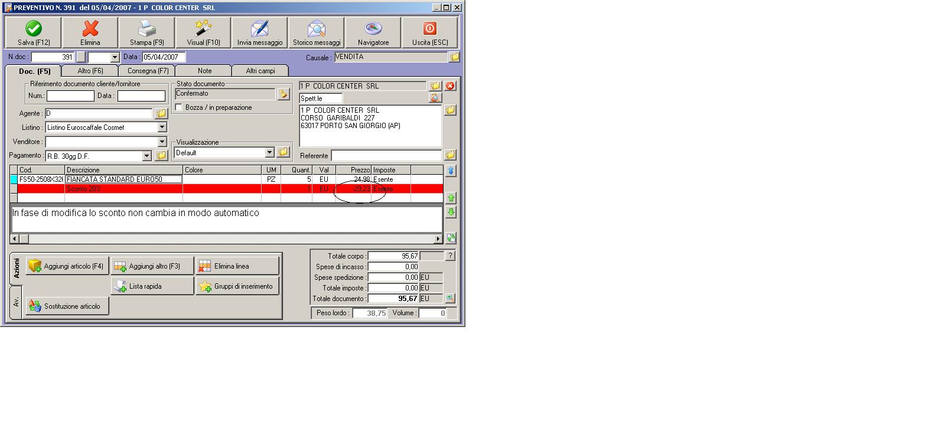The width and height of the screenshot is (945, 438).
Task: Open the Altri campi tab
Action: coord(260,71)
